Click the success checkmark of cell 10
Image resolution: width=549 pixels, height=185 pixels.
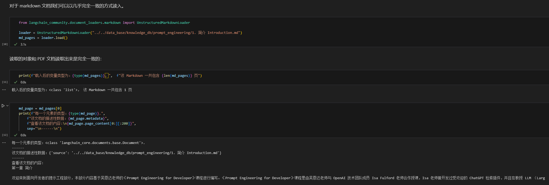[16, 44]
